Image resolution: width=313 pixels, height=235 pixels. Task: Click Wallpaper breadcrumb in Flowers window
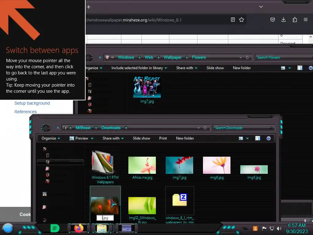coord(173,57)
